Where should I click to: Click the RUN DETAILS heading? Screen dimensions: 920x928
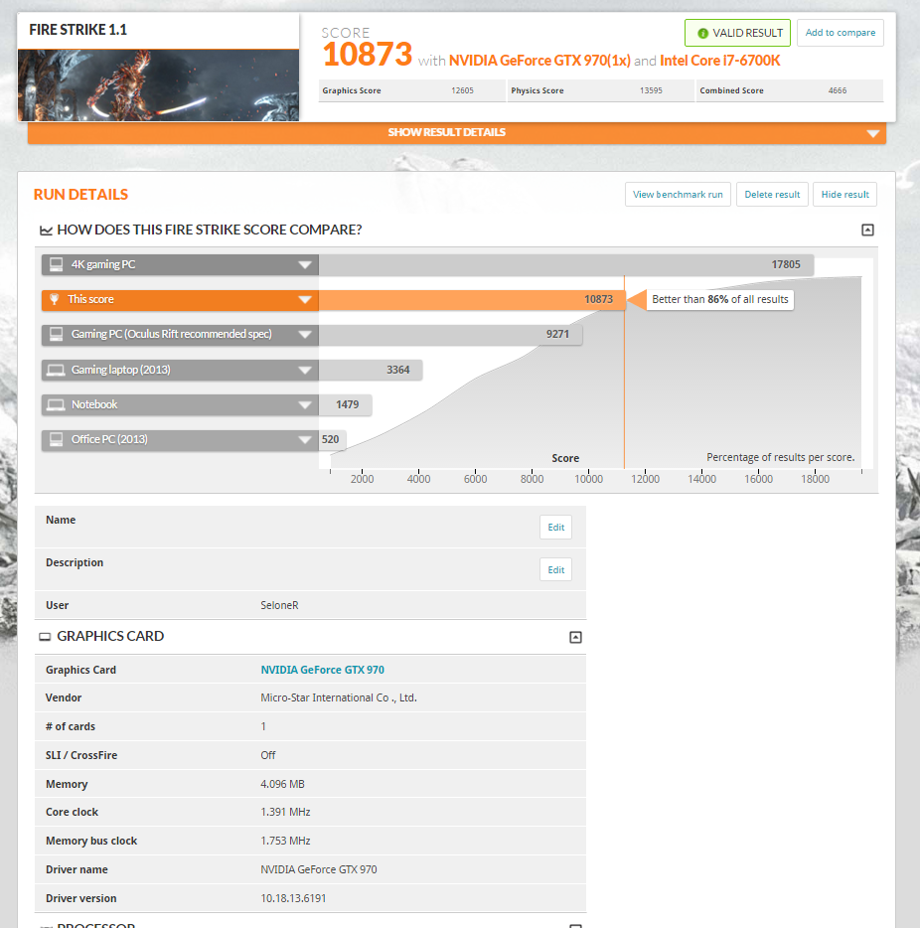pos(80,195)
